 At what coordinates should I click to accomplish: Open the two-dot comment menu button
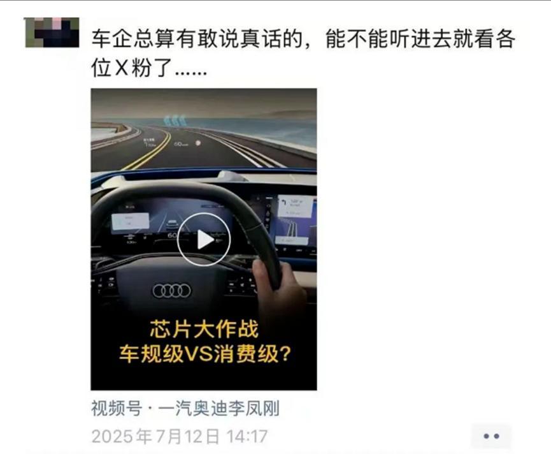pos(491,436)
